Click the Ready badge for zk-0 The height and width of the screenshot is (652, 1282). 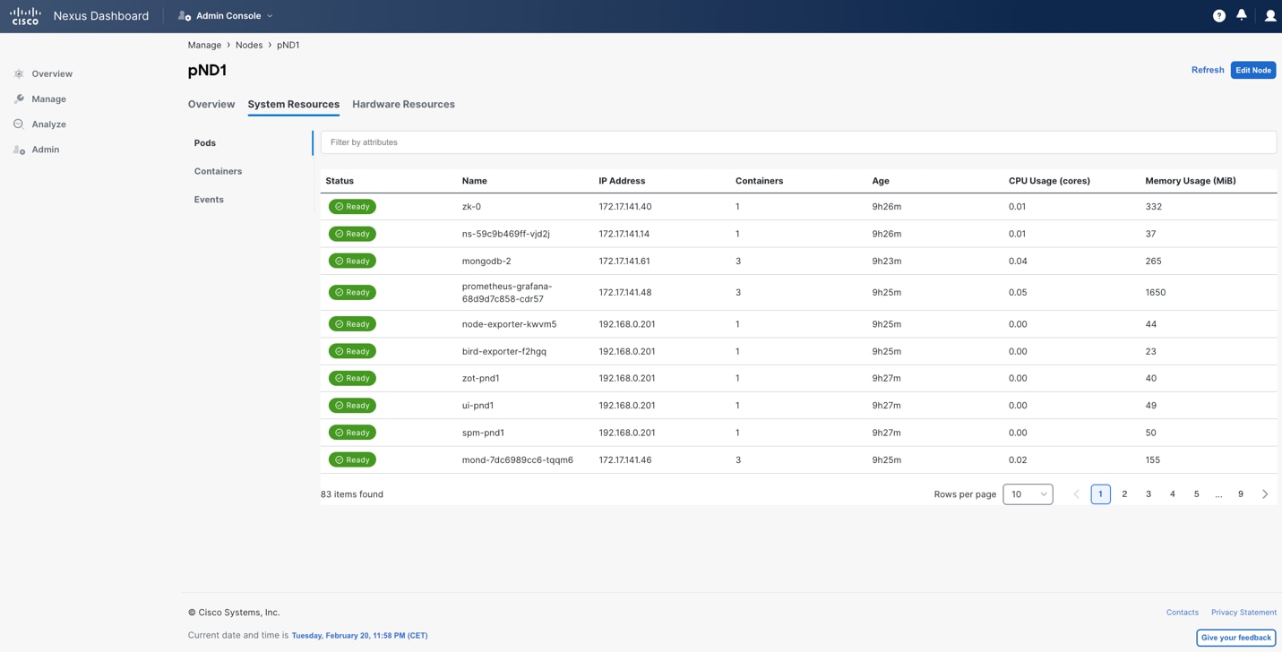tap(352, 207)
